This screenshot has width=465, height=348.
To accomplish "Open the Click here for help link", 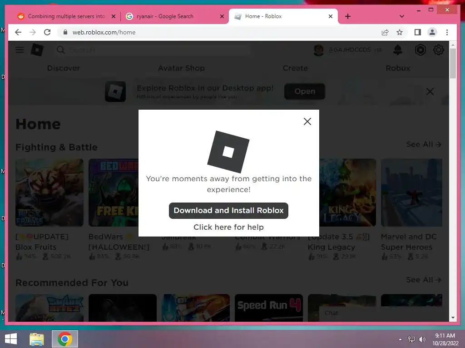I will point(228,227).
